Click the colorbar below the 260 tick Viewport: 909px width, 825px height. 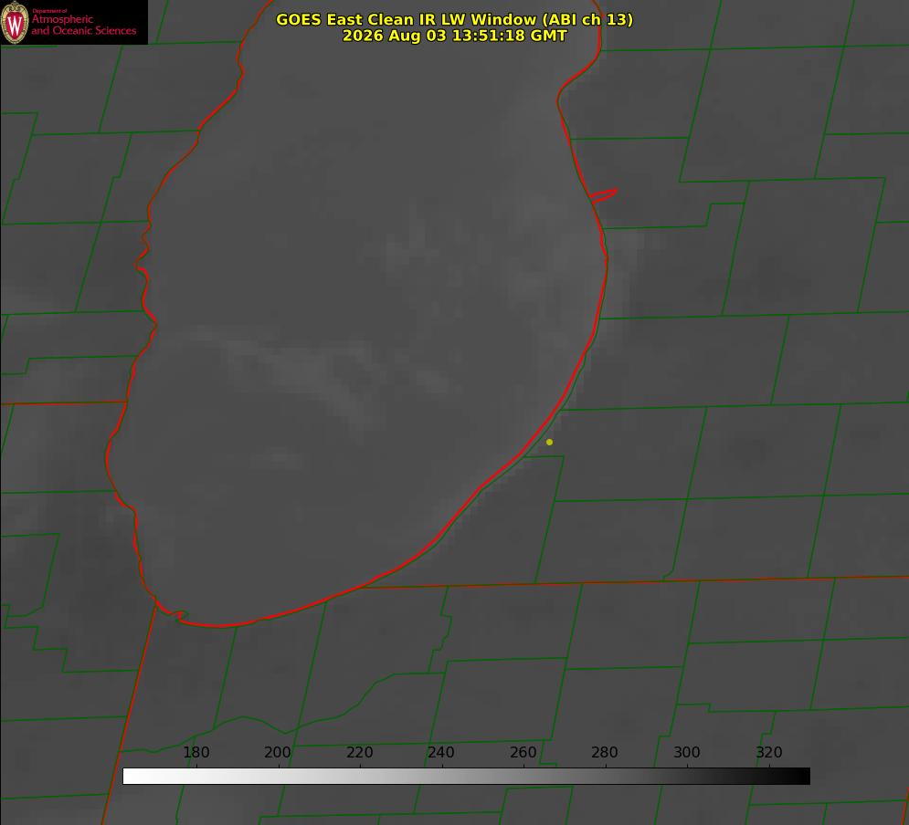(x=523, y=777)
